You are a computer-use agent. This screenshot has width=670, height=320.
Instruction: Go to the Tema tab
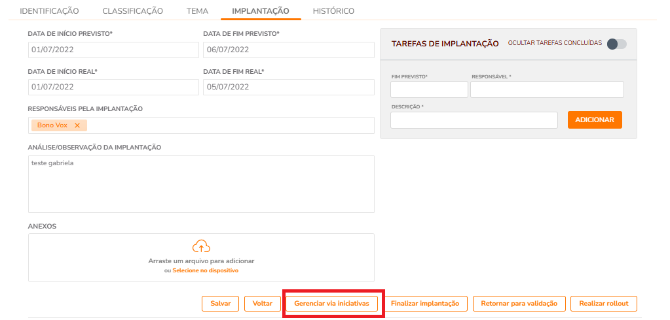197,11
